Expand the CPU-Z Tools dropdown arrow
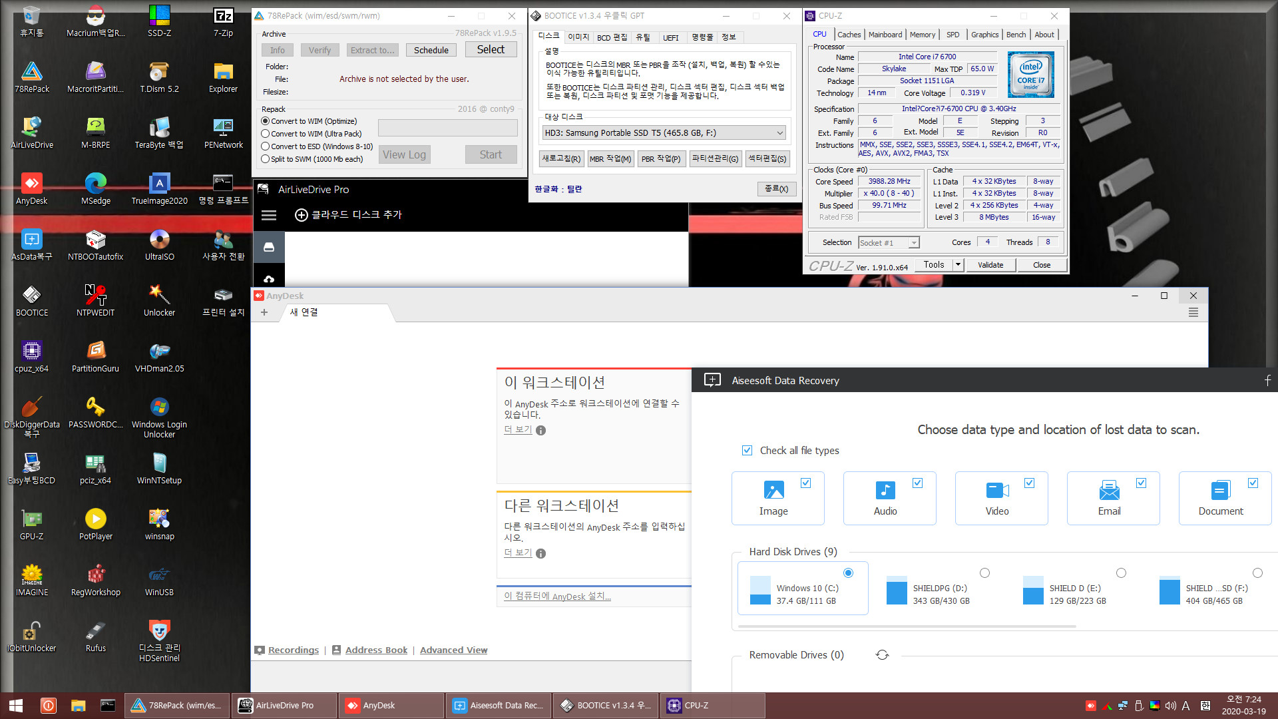The width and height of the screenshot is (1278, 719). coord(958,265)
